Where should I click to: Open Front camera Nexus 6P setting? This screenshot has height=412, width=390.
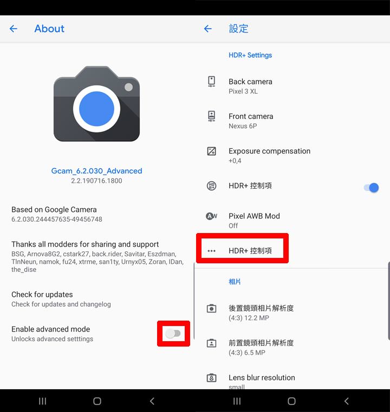(x=292, y=121)
